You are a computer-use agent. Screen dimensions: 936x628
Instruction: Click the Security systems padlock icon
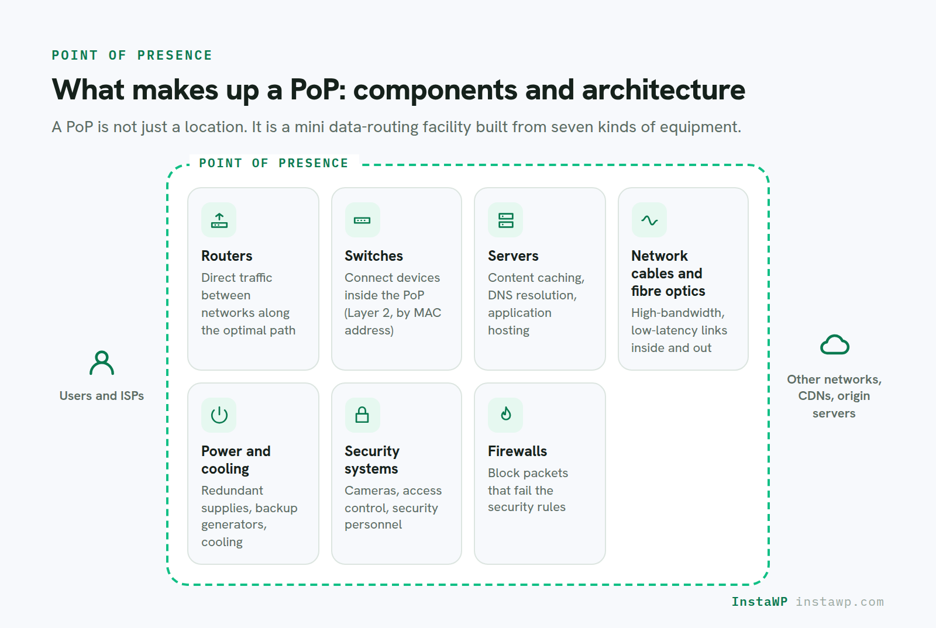(362, 415)
